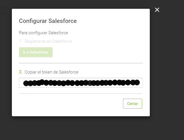Dismiss the dialog using Cerrar button
Viewport: 184px width, 140px height.
point(133,104)
